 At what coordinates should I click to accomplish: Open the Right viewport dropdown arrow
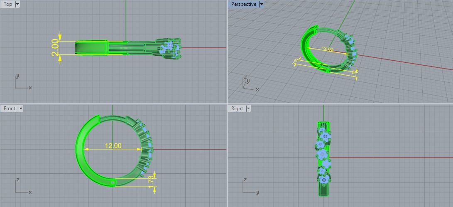(248, 108)
